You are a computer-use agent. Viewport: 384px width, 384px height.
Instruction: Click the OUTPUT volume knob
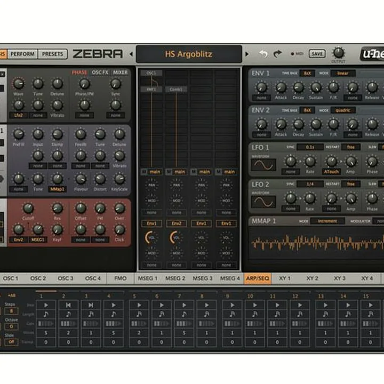coord(339,52)
